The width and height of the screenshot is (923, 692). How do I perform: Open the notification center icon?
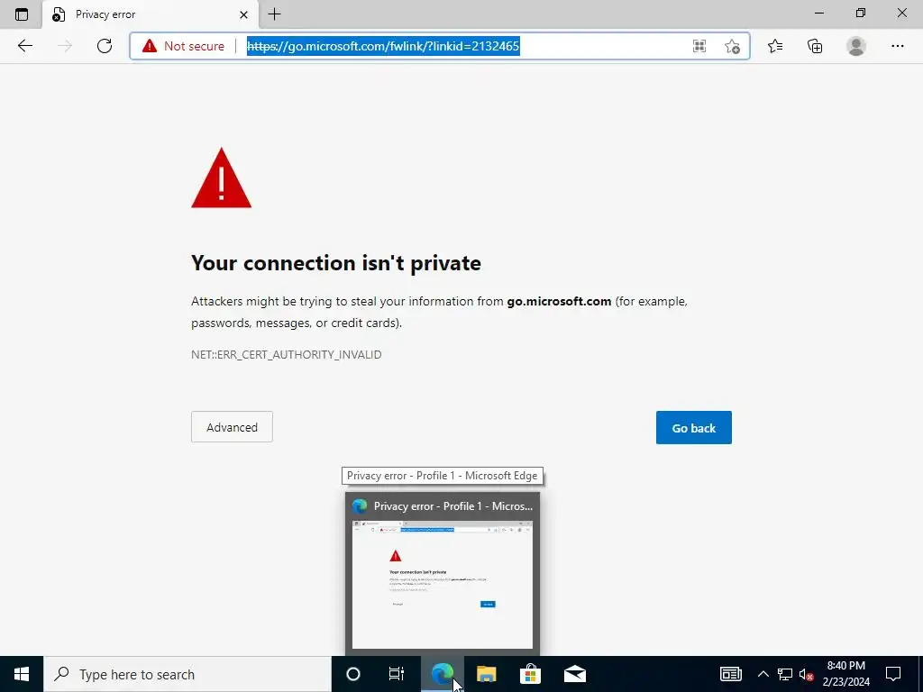(x=893, y=674)
